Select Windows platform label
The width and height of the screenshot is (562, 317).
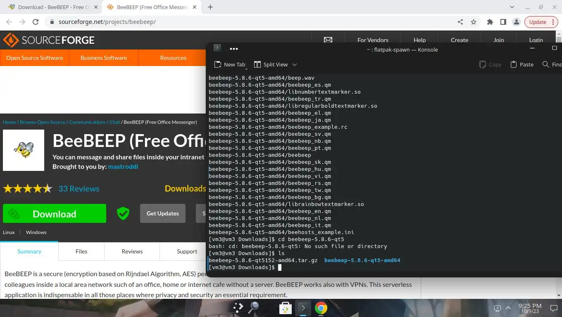point(36,232)
